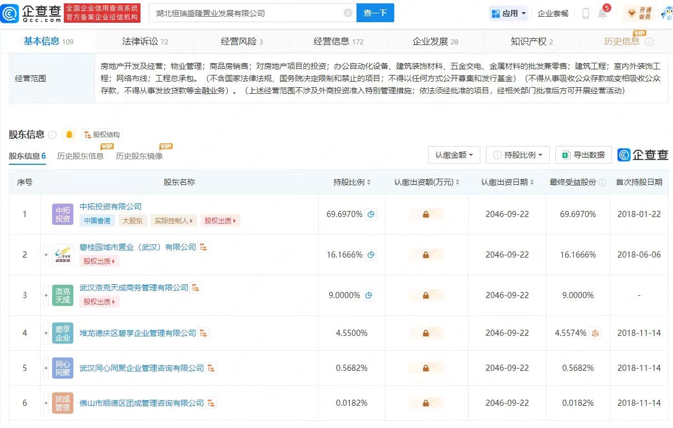This screenshot has height=428, width=673.
Task: Sort by 持股比例 column header
Action: pyautogui.click(x=351, y=182)
